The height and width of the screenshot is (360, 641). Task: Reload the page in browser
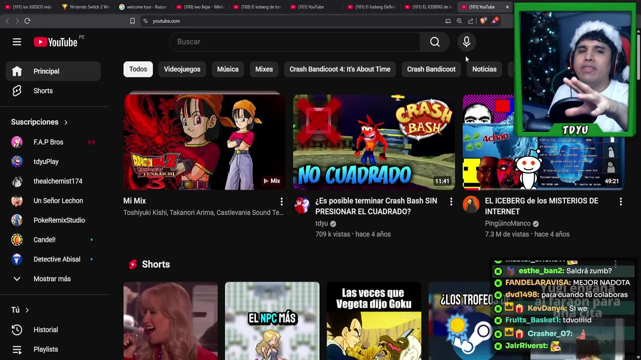[x=27, y=21]
